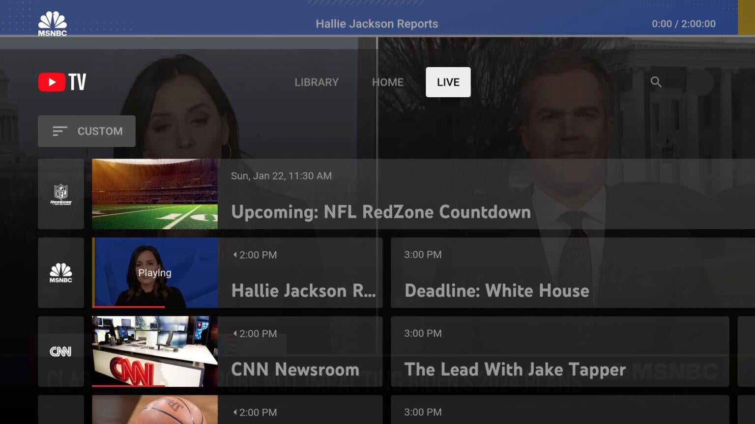Select The Lead With Jake Tapper listing
Image resolution: width=755 pixels, height=424 pixels.
(x=560, y=351)
